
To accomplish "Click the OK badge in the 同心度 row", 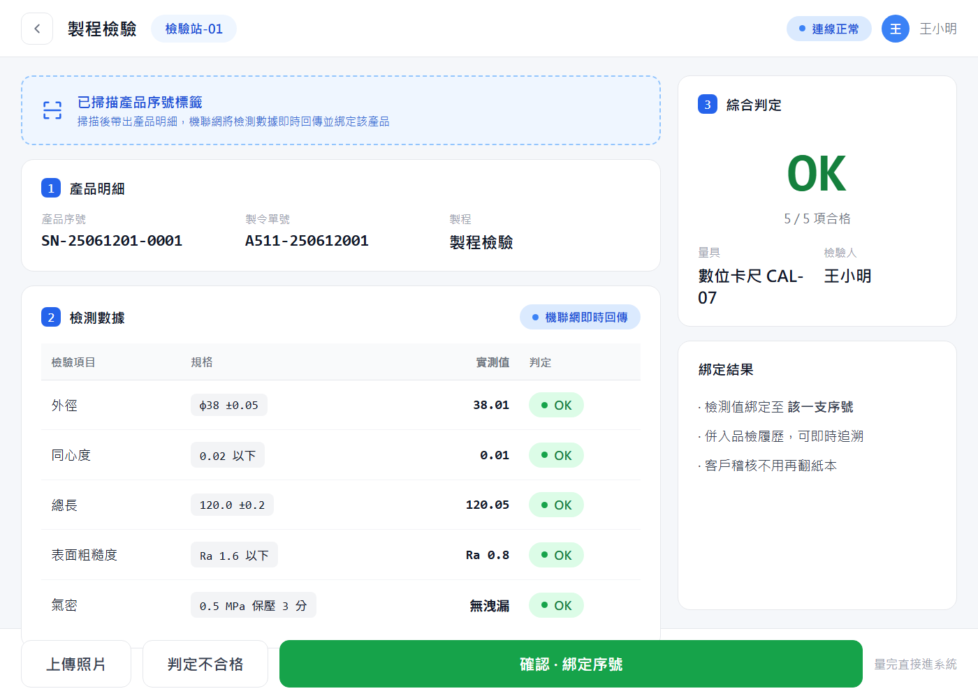I will (x=556, y=455).
